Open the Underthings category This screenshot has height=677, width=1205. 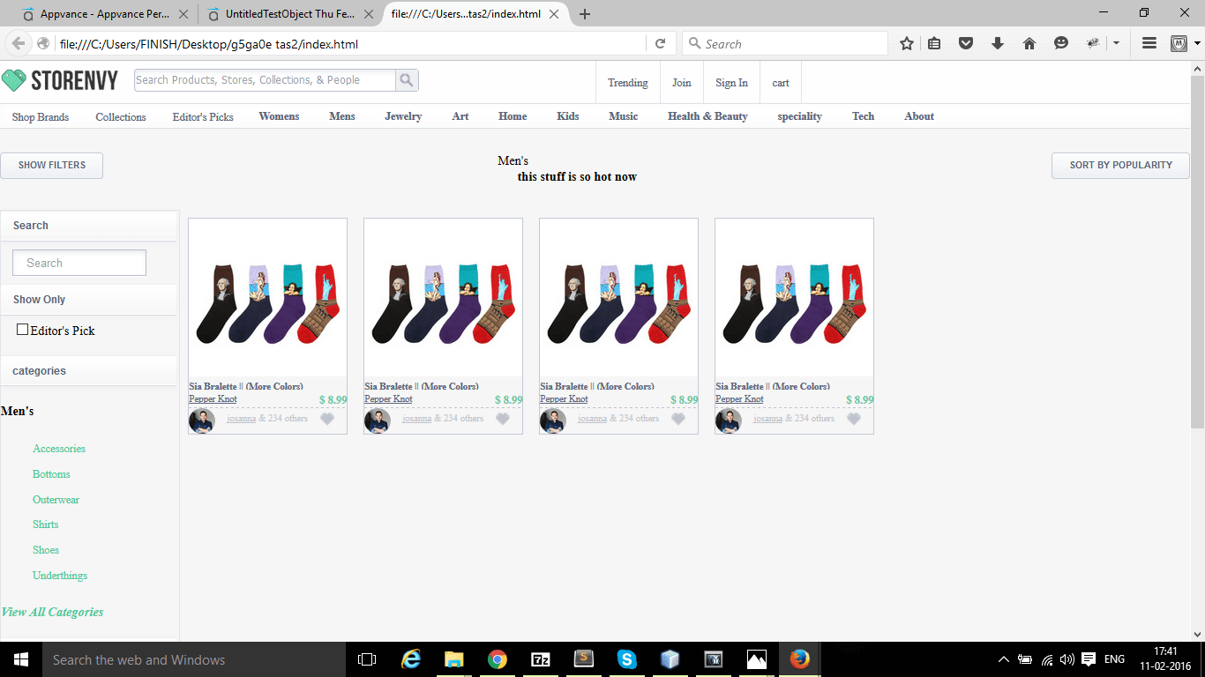(60, 576)
